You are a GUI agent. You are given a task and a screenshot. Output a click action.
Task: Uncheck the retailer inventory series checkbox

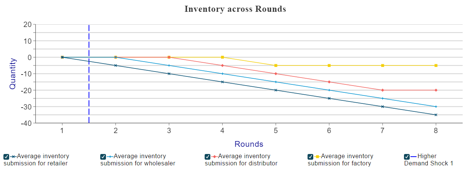(6, 157)
